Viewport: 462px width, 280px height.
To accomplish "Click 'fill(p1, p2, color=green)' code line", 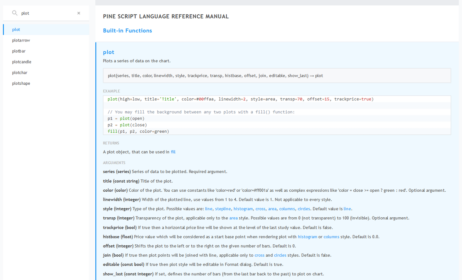I will [138, 132].
